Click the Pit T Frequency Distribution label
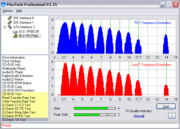This screenshot has width=180, height=129. (153, 23)
